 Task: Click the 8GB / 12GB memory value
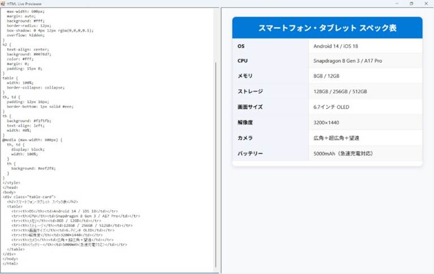(327, 76)
